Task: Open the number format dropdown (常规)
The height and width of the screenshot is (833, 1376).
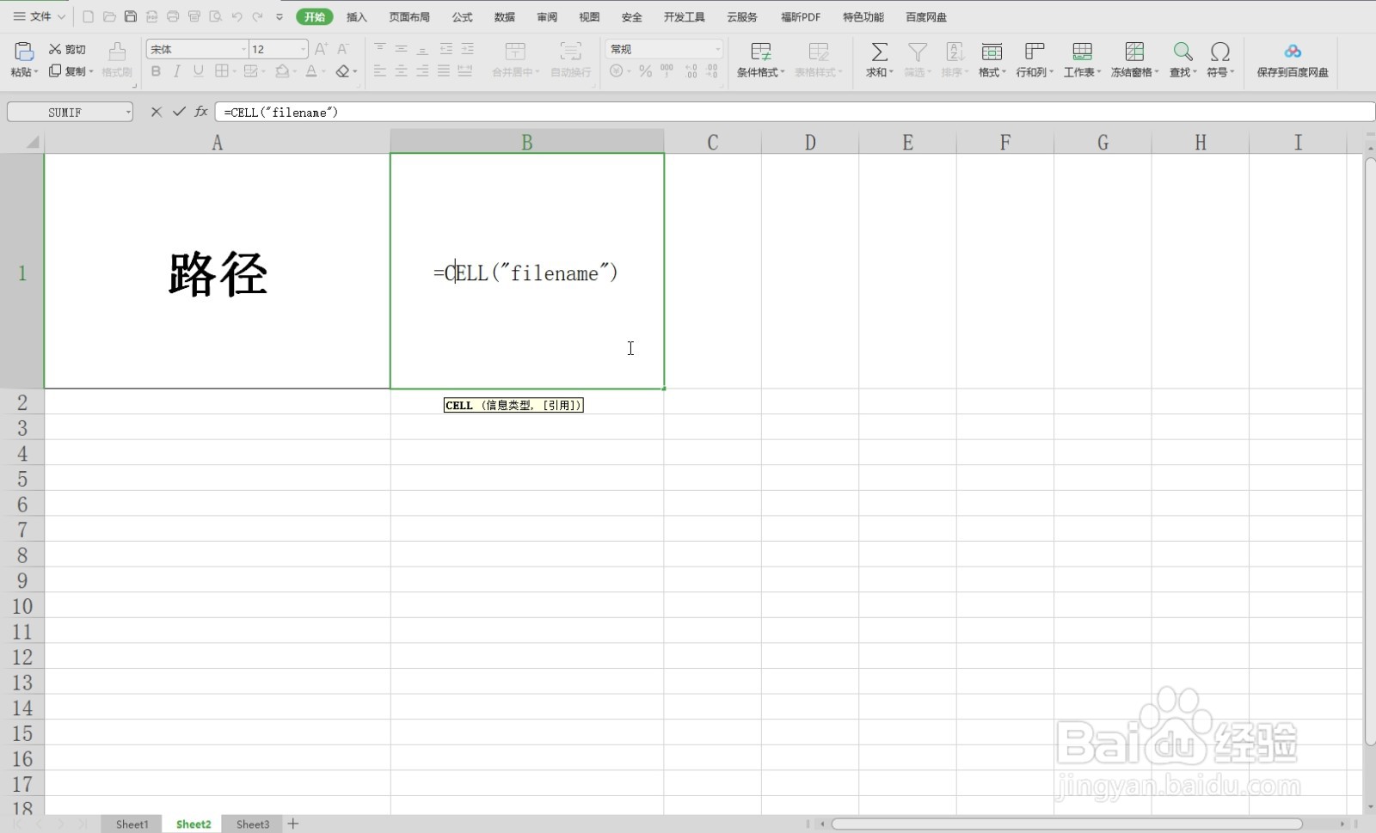Action: click(717, 49)
